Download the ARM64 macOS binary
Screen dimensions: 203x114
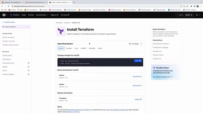tap(137, 85)
